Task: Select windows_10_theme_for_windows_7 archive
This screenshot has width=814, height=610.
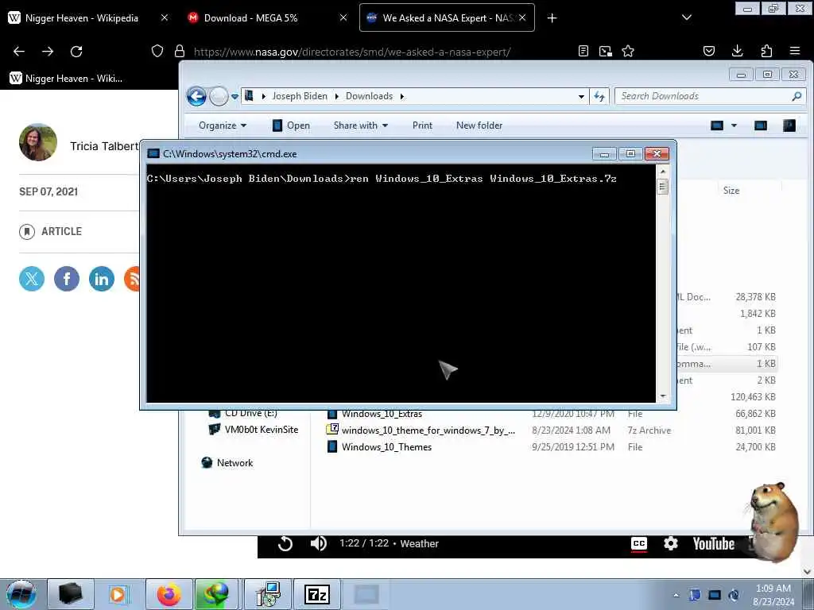Action: [428, 430]
